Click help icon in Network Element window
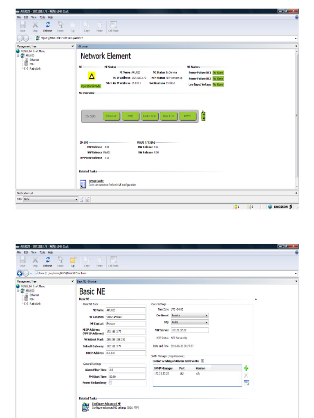Image resolution: width=314 pixels, height=418 pixels. (x=297, y=17)
